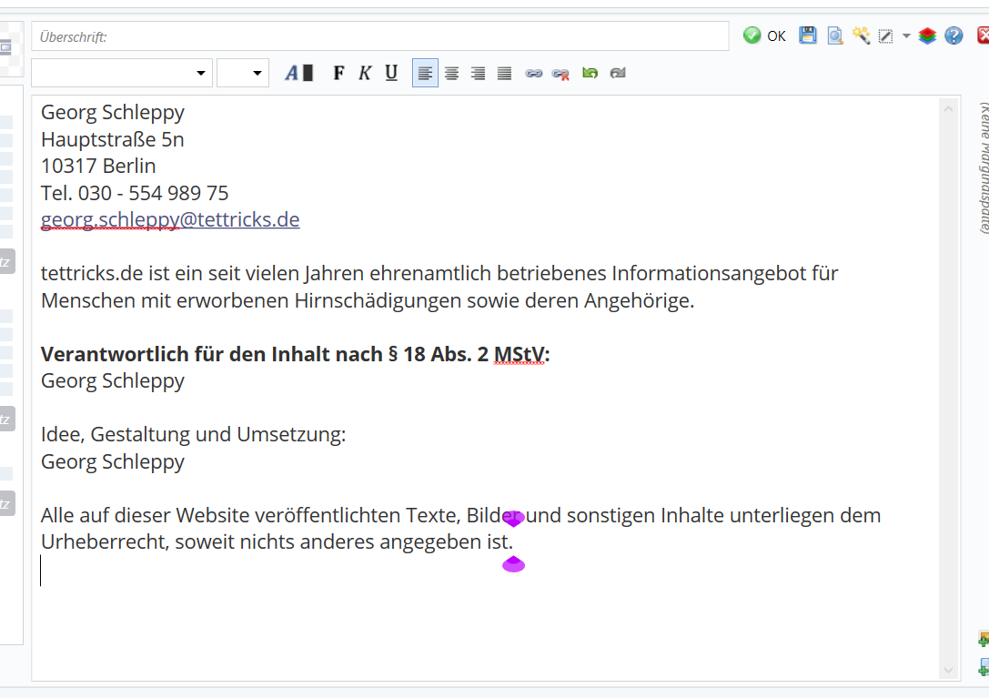The image size is (989, 698).
Task: Open the colored layers stack icon
Action: 927,36
